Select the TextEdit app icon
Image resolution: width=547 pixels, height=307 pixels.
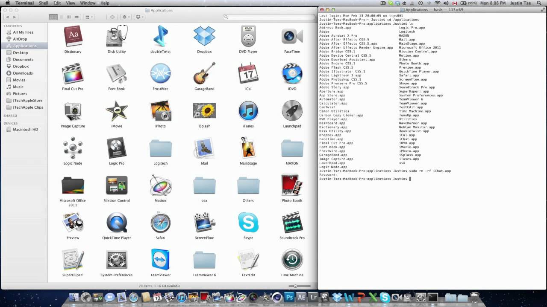click(248, 260)
